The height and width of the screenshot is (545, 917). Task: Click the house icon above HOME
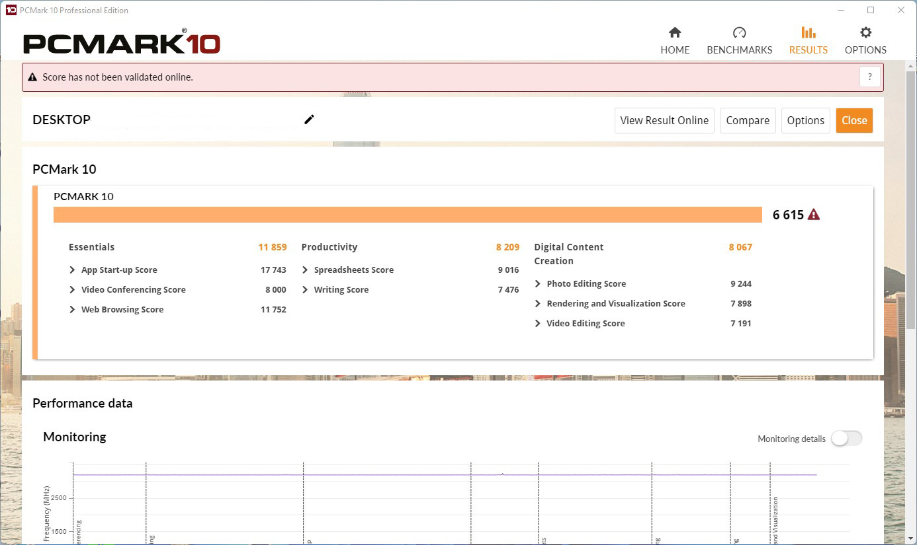coord(675,32)
